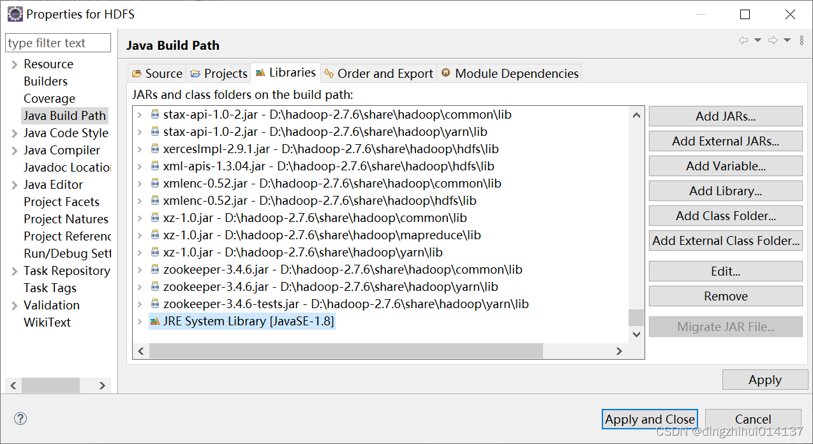Switch to the Projects tab

coord(218,73)
